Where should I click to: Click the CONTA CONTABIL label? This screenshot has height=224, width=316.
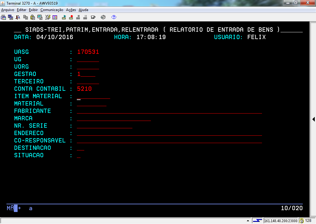point(40,89)
